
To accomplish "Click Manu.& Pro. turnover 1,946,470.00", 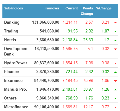I will tap(48, 89).
